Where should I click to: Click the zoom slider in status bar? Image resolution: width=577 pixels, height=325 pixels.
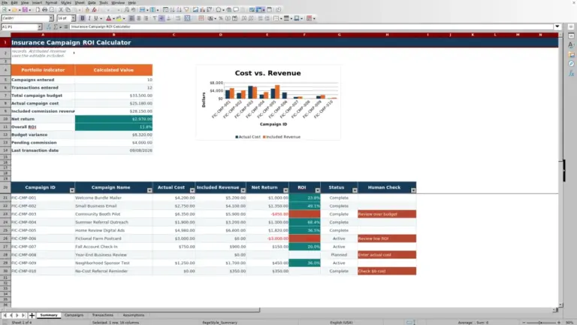coord(541,323)
